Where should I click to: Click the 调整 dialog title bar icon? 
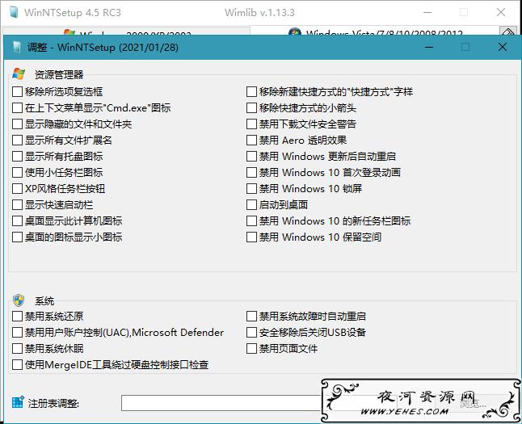pos(17,48)
